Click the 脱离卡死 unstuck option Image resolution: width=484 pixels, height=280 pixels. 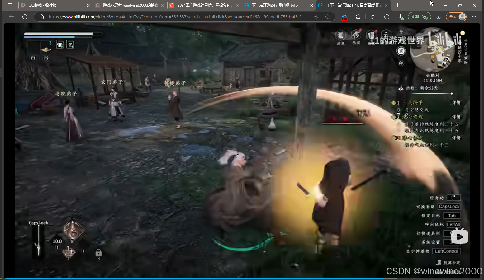(448, 263)
